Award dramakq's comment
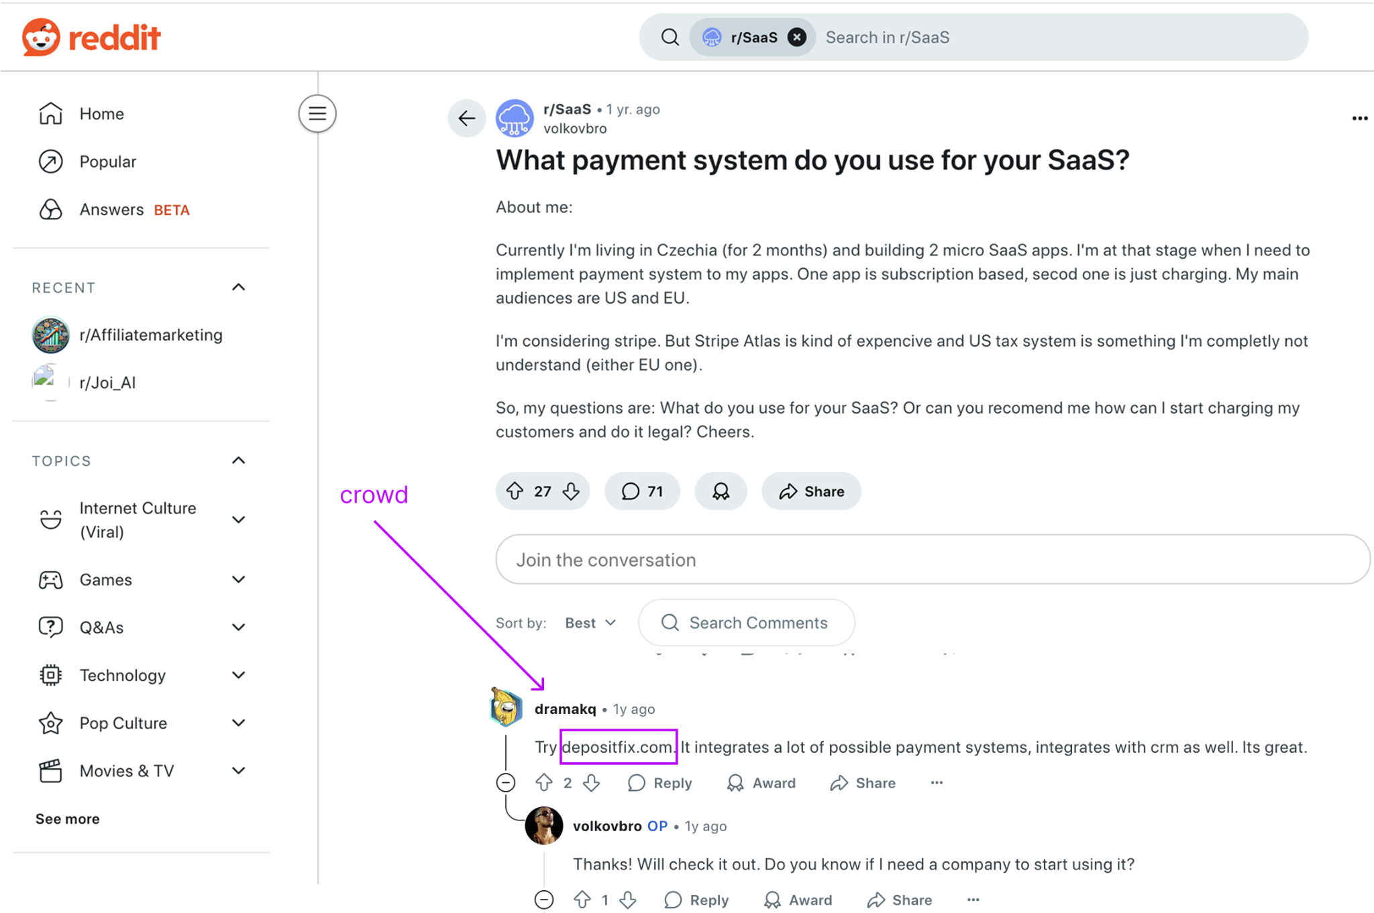This screenshot has width=1374, height=913. click(x=761, y=783)
